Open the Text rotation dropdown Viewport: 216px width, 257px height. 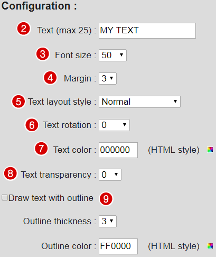(x=114, y=125)
